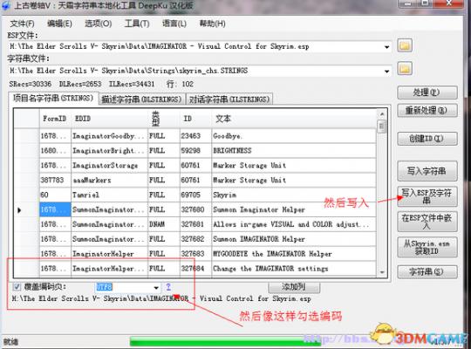Open the 编辑(E) menu
Viewport: 471px width, 349px height.
coord(59,24)
